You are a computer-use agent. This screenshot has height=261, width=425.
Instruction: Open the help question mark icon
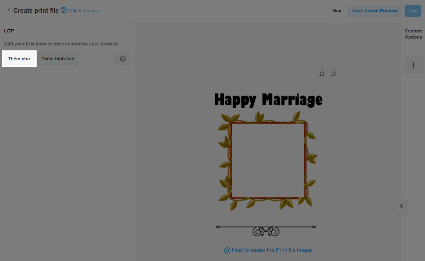pos(64,10)
